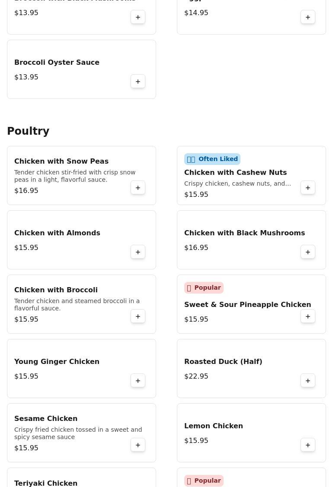Open the Teriyaki Chicken item
This screenshot has height=487, width=333.
[46, 483]
